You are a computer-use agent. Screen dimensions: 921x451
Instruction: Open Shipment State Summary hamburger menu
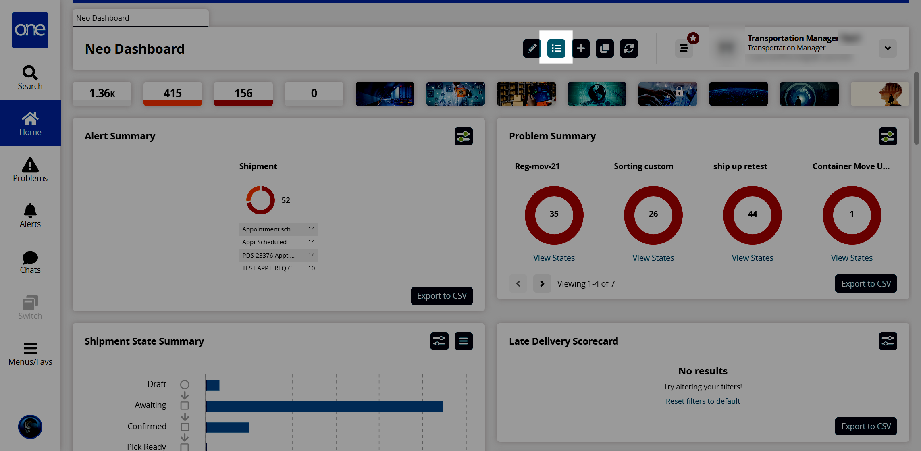click(464, 341)
